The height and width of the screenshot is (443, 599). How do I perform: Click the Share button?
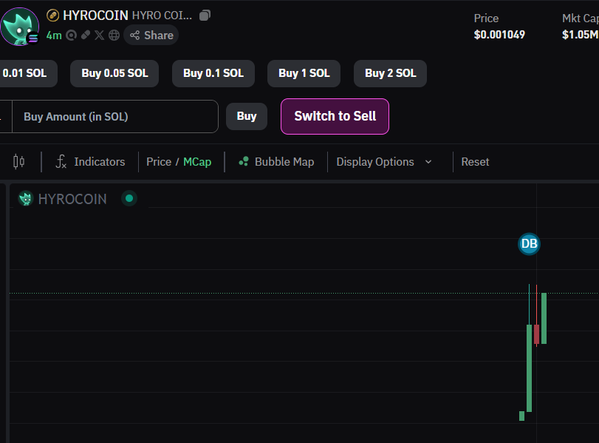coord(151,35)
